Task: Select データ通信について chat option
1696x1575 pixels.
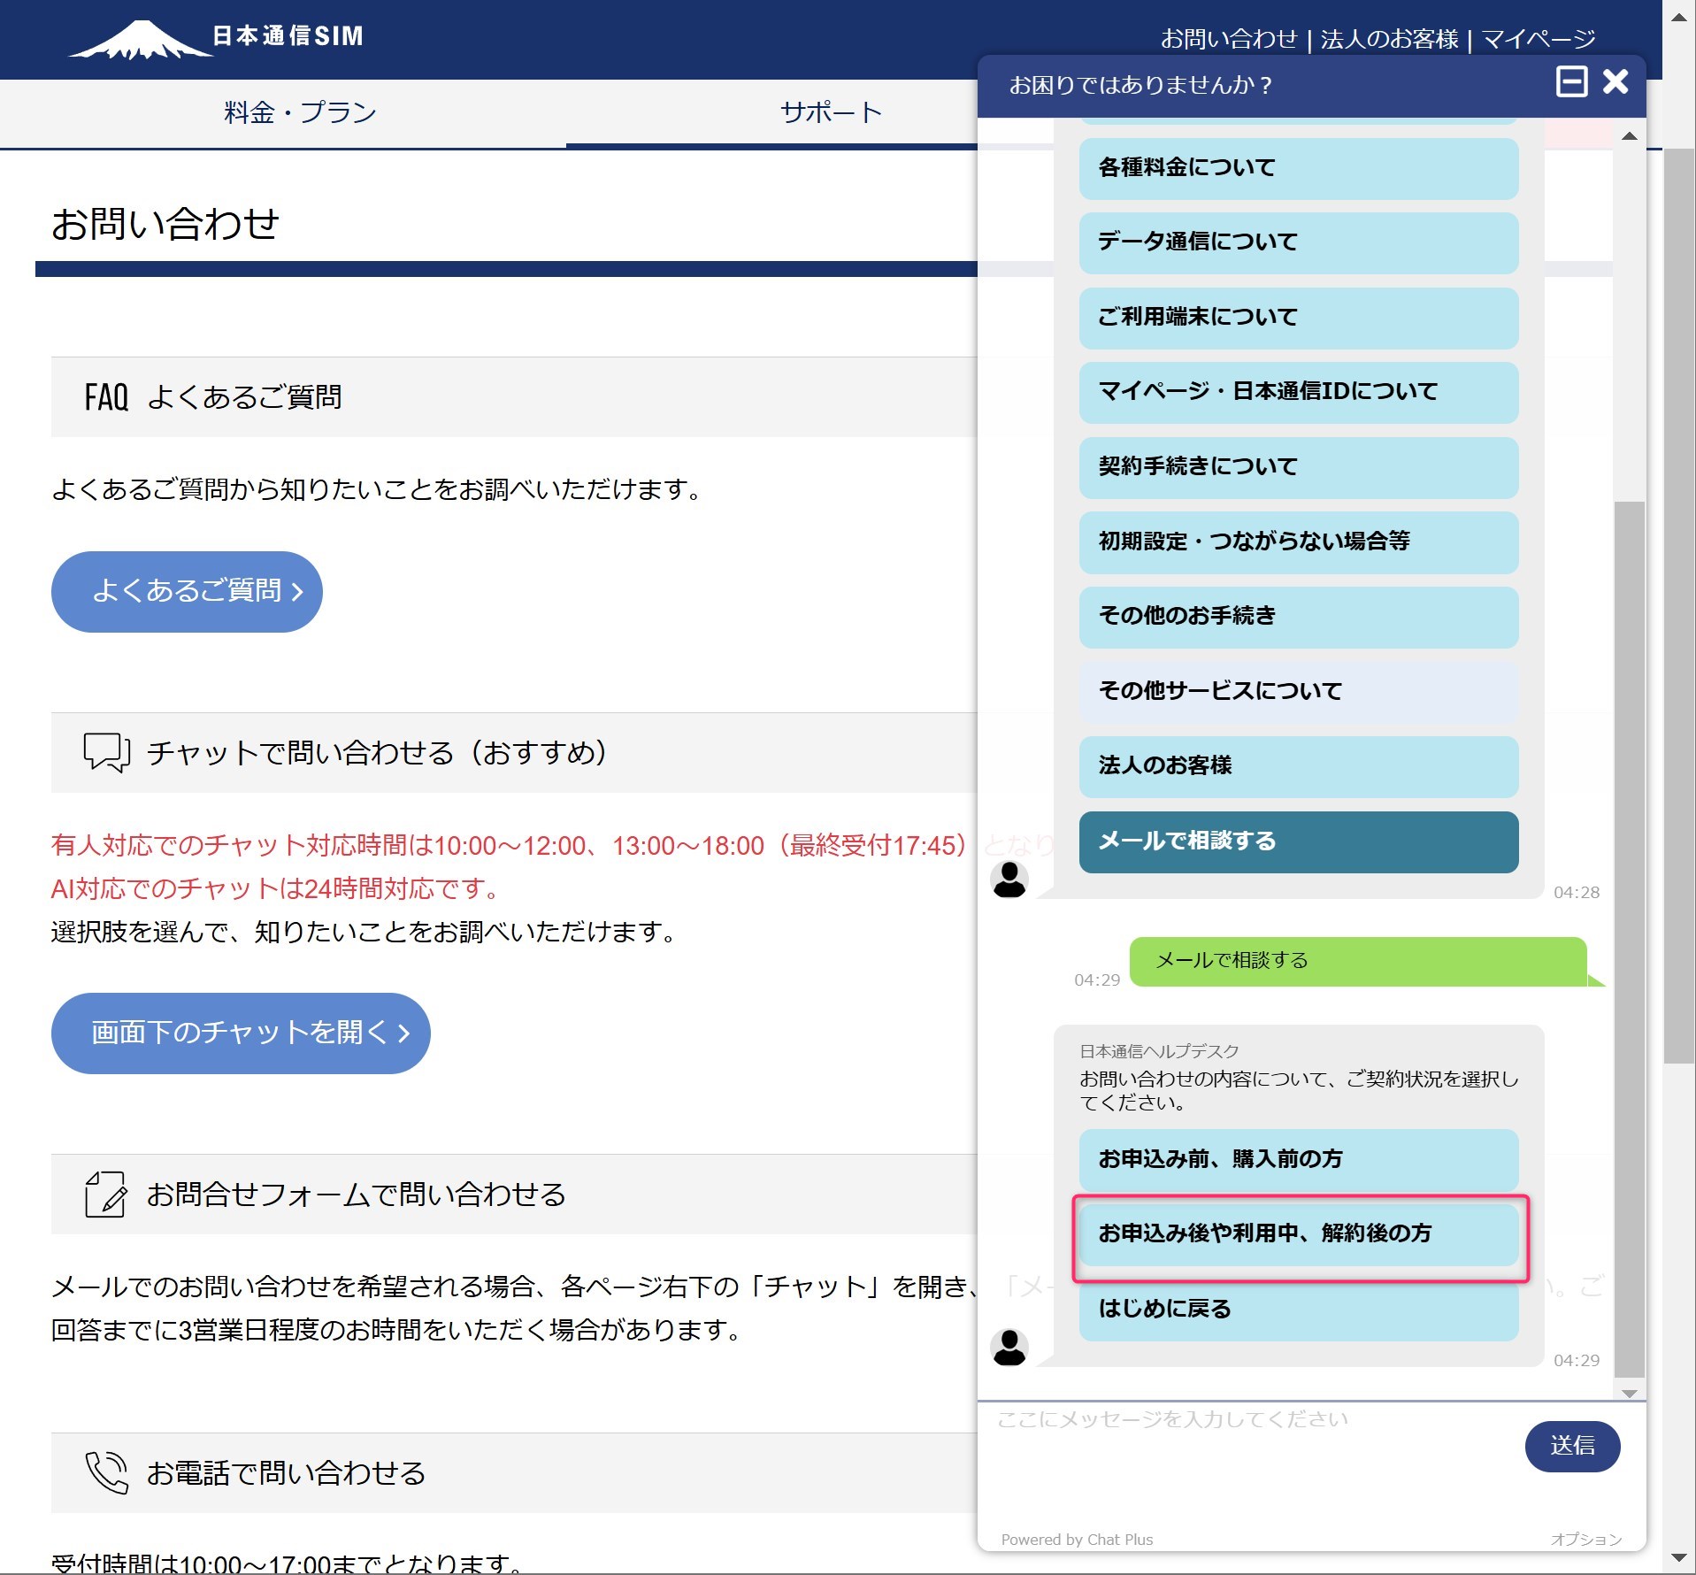Action: point(1299,242)
